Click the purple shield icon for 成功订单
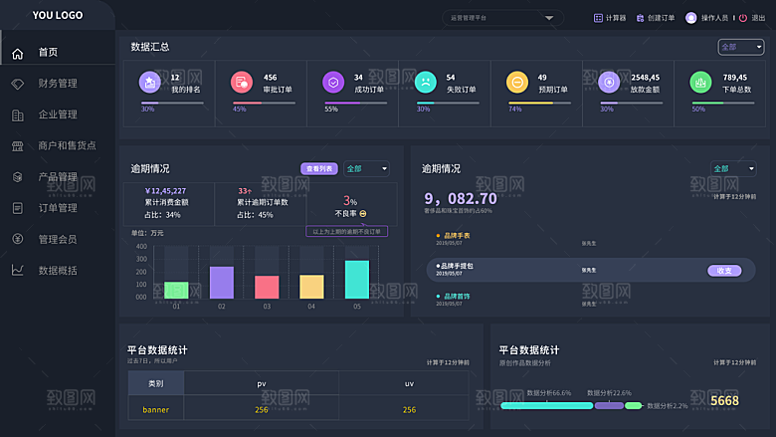 [x=333, y=83]
